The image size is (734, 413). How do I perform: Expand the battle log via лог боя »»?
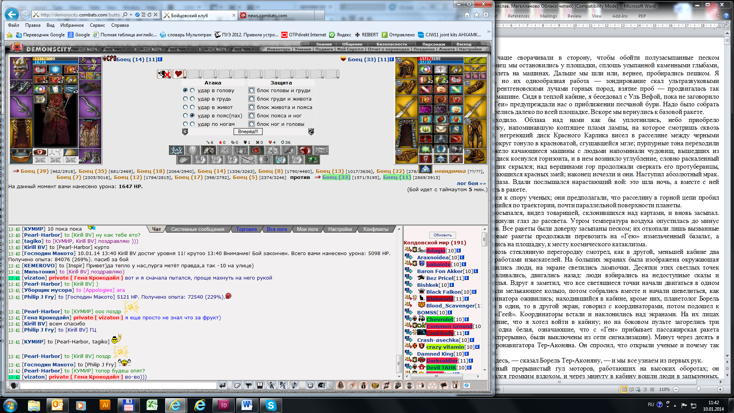(x=471, y=183)
